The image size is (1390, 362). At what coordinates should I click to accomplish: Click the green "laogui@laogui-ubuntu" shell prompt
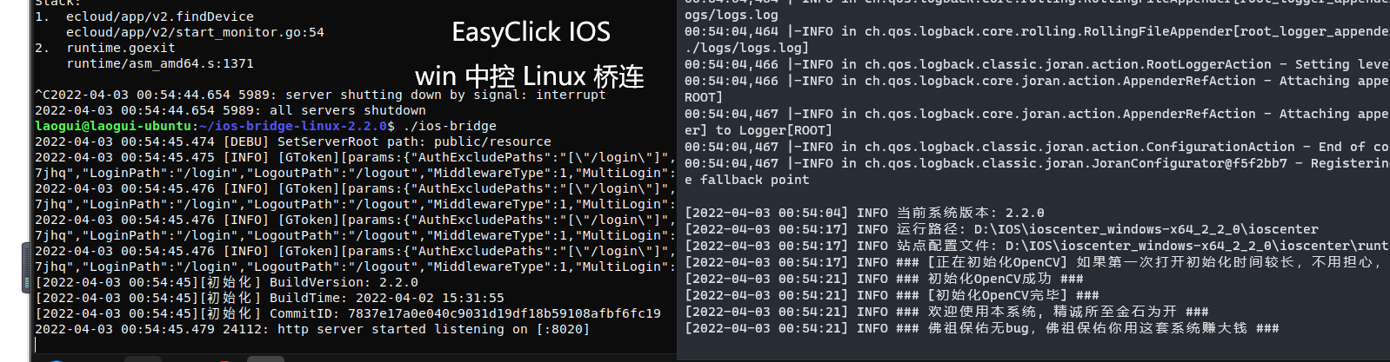pos(113,126)
